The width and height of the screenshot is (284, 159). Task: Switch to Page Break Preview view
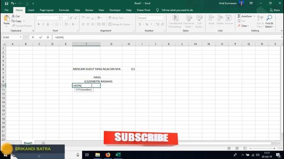(x=245, y=148)
